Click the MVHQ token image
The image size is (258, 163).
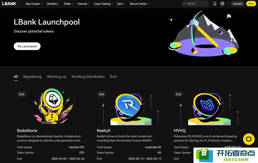[209, 109]
